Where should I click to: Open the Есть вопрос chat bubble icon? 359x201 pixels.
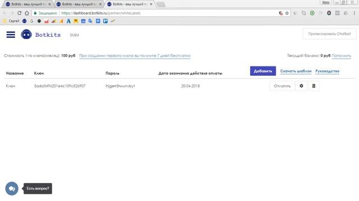coord(12,189)
